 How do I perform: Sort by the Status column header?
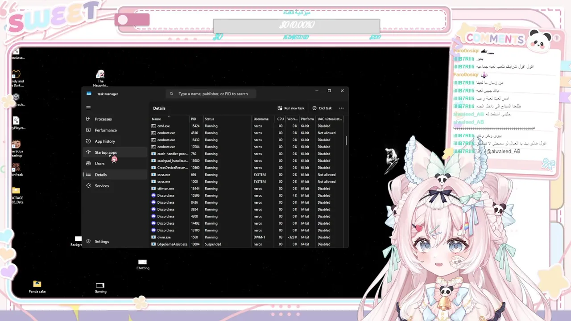point(227,119)
